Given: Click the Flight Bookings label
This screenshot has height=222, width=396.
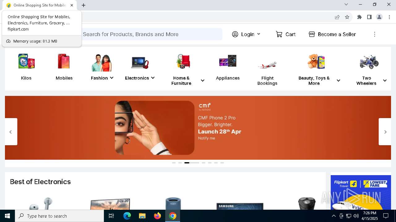Looking at the screenshot, I should (x=267, y=80).
